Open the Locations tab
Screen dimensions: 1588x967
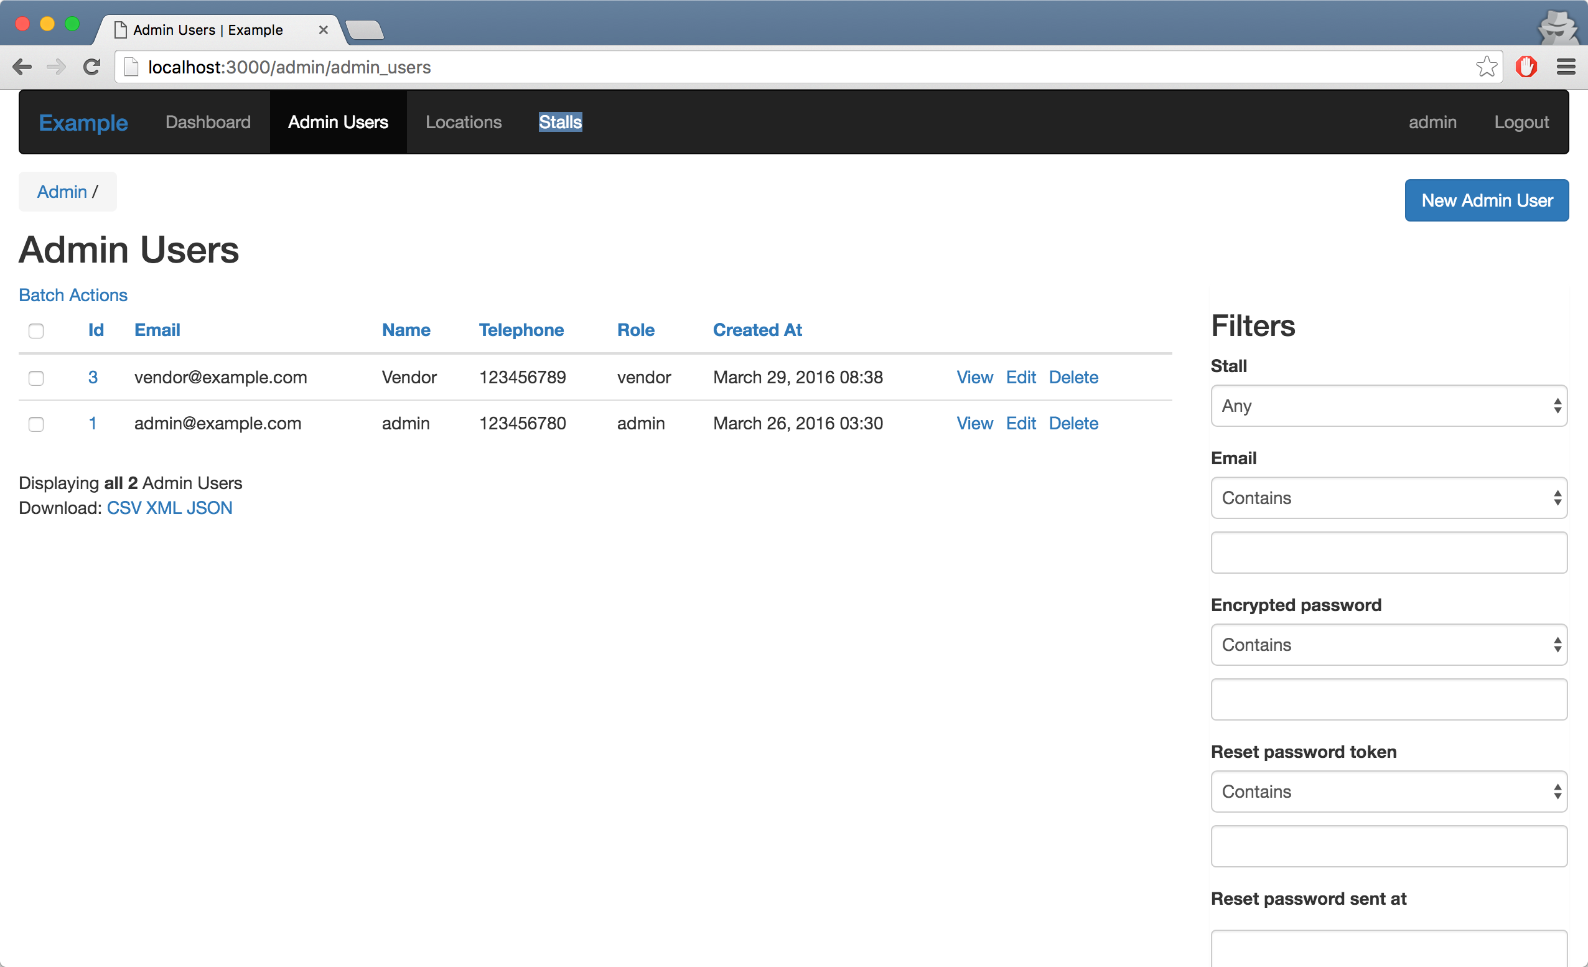pos(463,123)
